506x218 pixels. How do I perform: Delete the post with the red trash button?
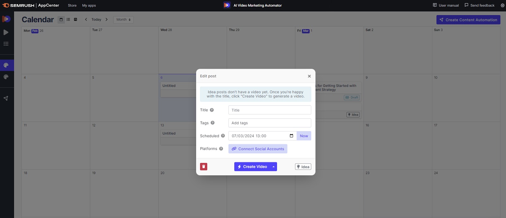204,167
